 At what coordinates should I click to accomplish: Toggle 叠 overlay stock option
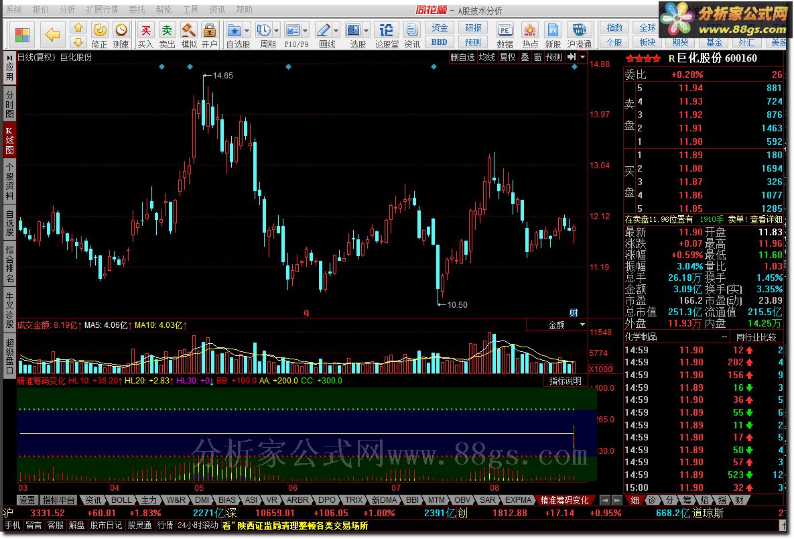[525, 57]
